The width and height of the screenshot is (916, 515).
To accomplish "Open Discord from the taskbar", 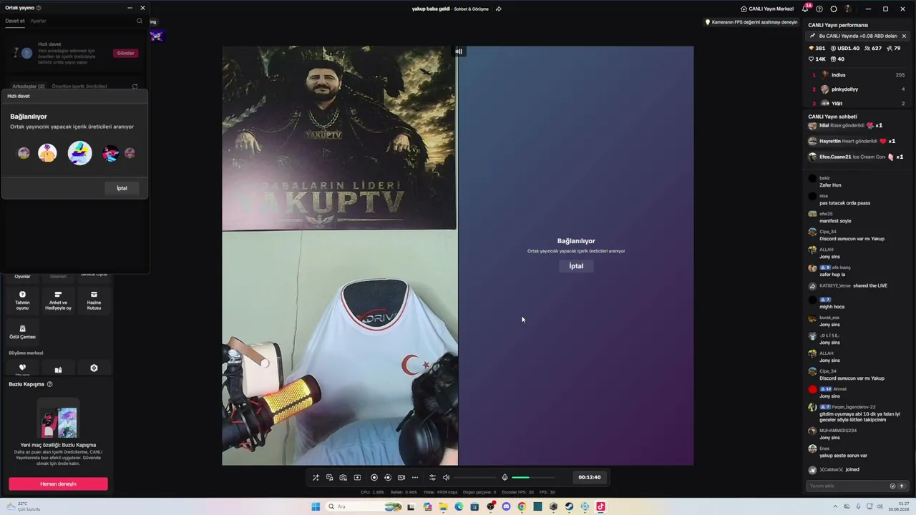I will (x=506, y=507).
